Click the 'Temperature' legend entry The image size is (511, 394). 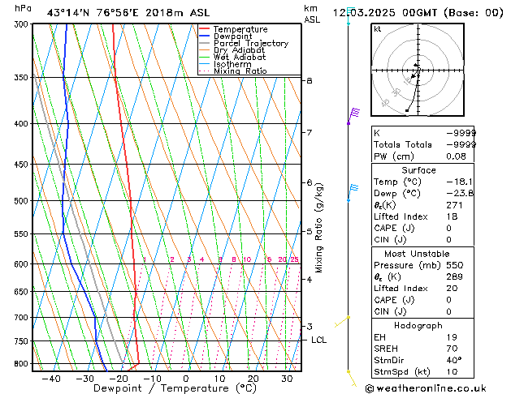coord(240,29)
